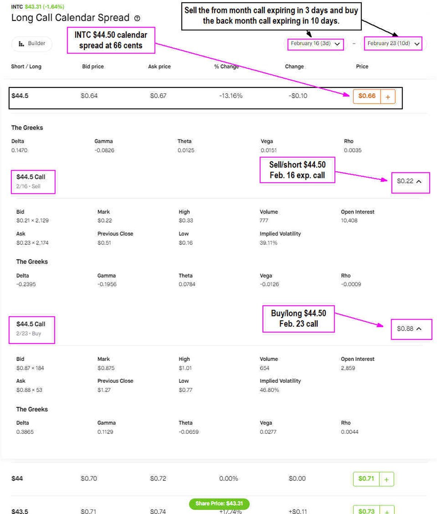Select the $0.73 price for the $43.5 strike
The width and height of the screenshot is (437, 514).
pyautogui.click(x=366, y=511)
